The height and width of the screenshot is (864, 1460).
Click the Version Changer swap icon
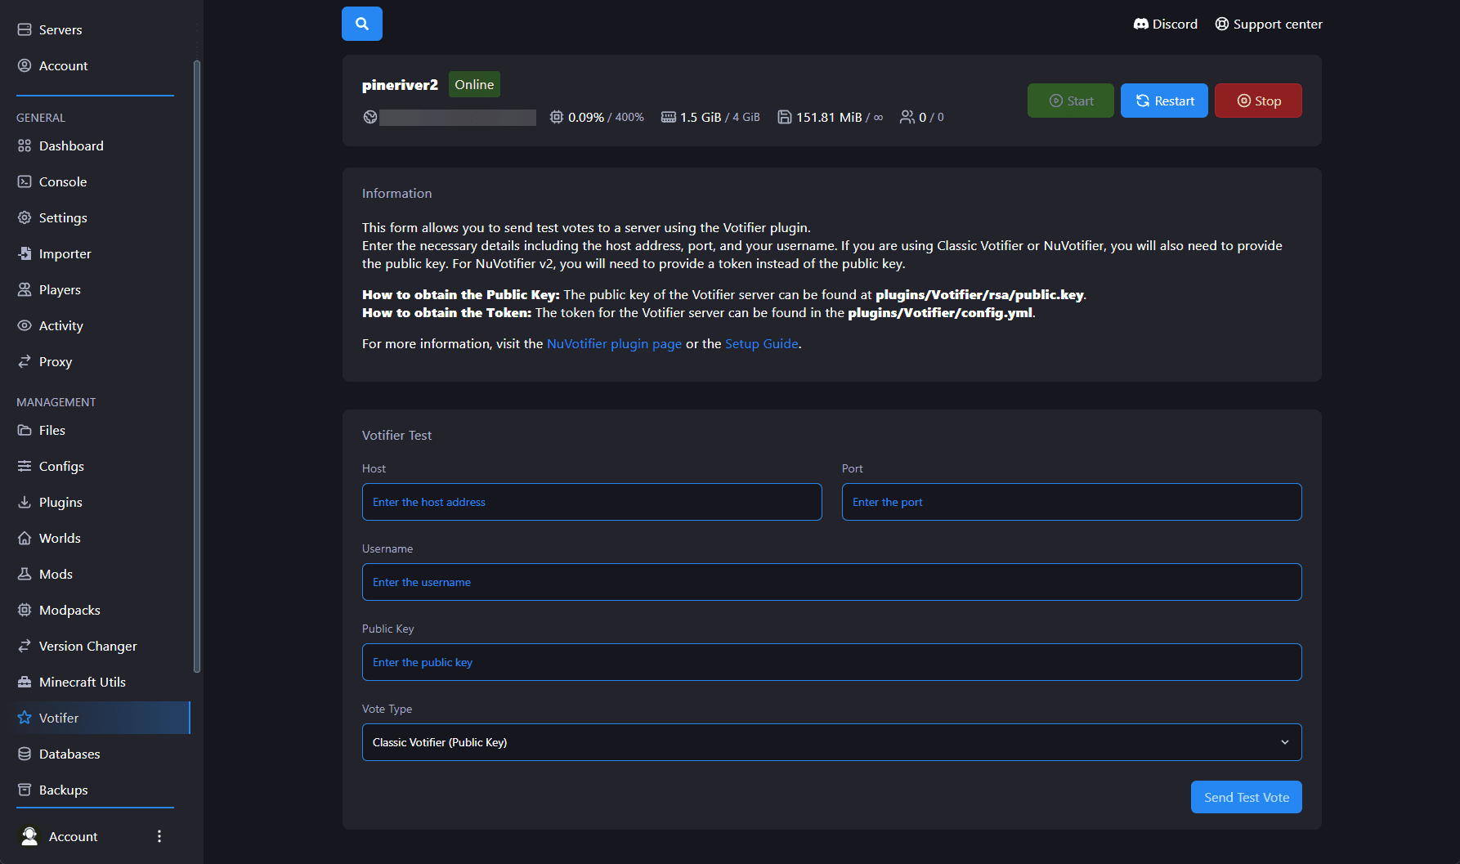(x=25, y=646)
